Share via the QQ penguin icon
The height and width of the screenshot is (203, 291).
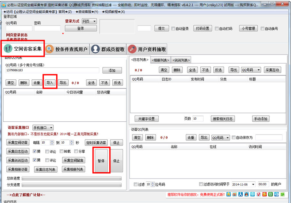click(246, 194)
